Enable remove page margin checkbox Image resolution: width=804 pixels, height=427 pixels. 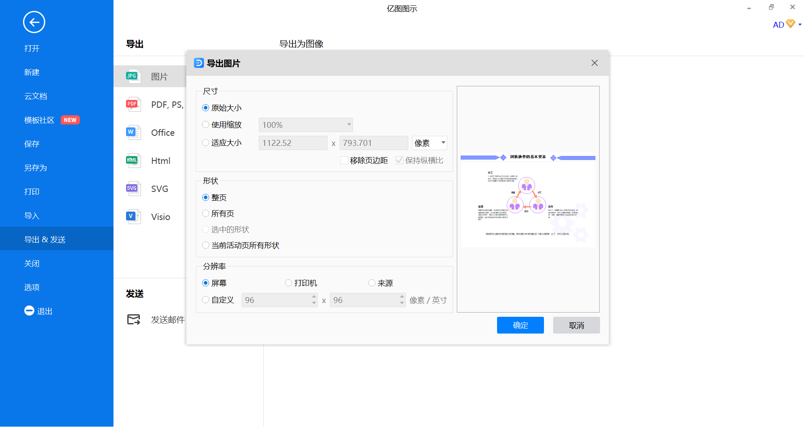(344, 160)
